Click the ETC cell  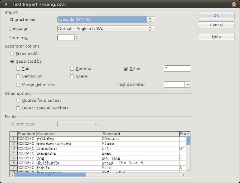pyautogui.click(x=141, y=148)
